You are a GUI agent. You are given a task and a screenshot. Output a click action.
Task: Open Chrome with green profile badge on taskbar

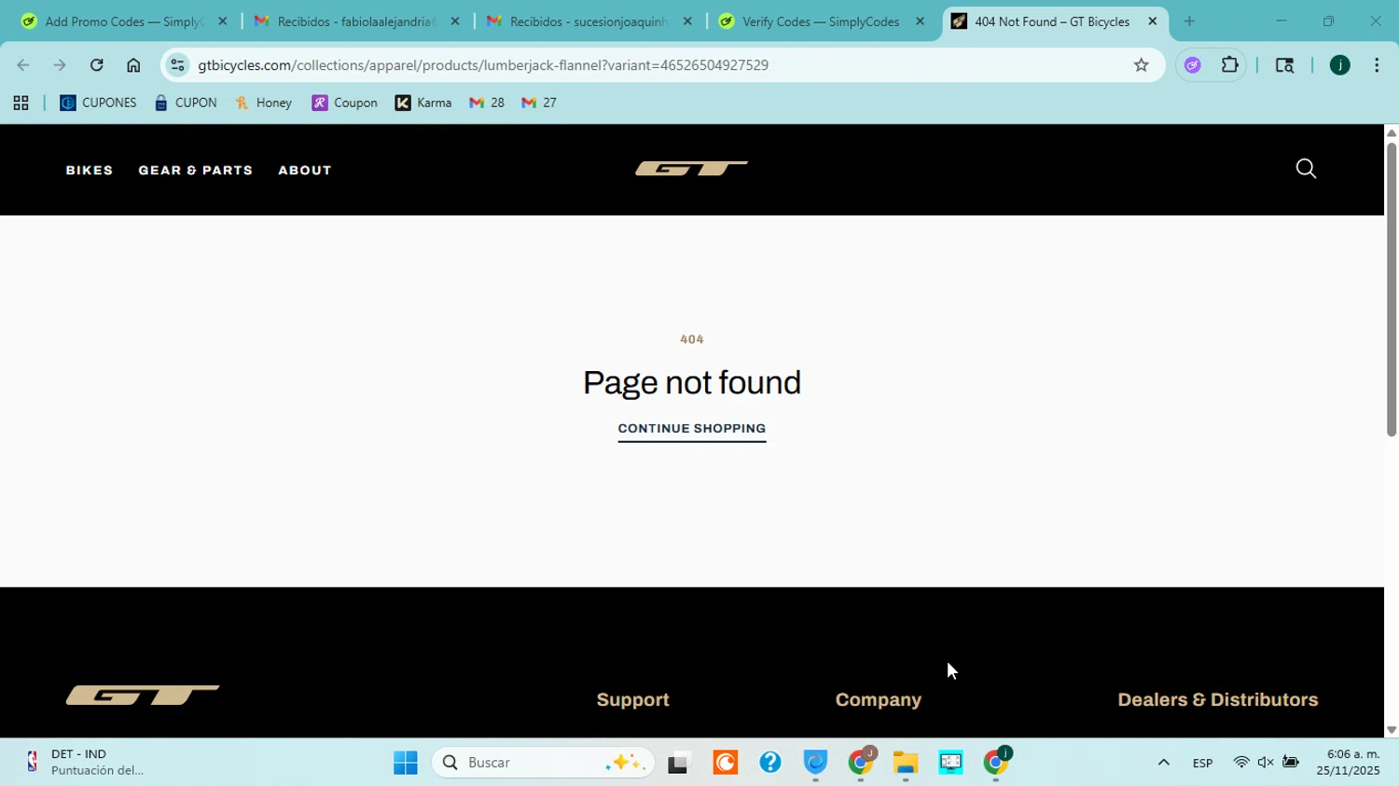click(x=996, y=763)
